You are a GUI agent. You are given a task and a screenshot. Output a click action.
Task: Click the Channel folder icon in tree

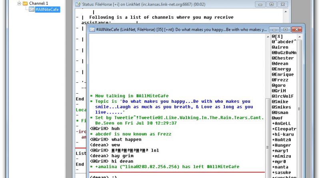(25, 3)
